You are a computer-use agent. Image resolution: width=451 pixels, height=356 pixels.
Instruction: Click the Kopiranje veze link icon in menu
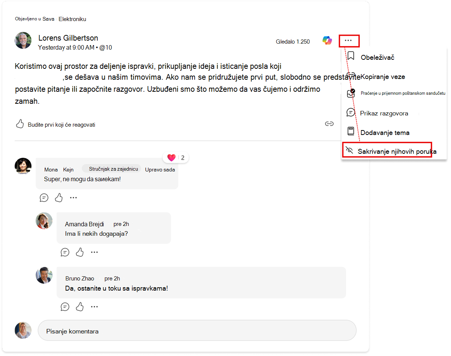[351, 75]
